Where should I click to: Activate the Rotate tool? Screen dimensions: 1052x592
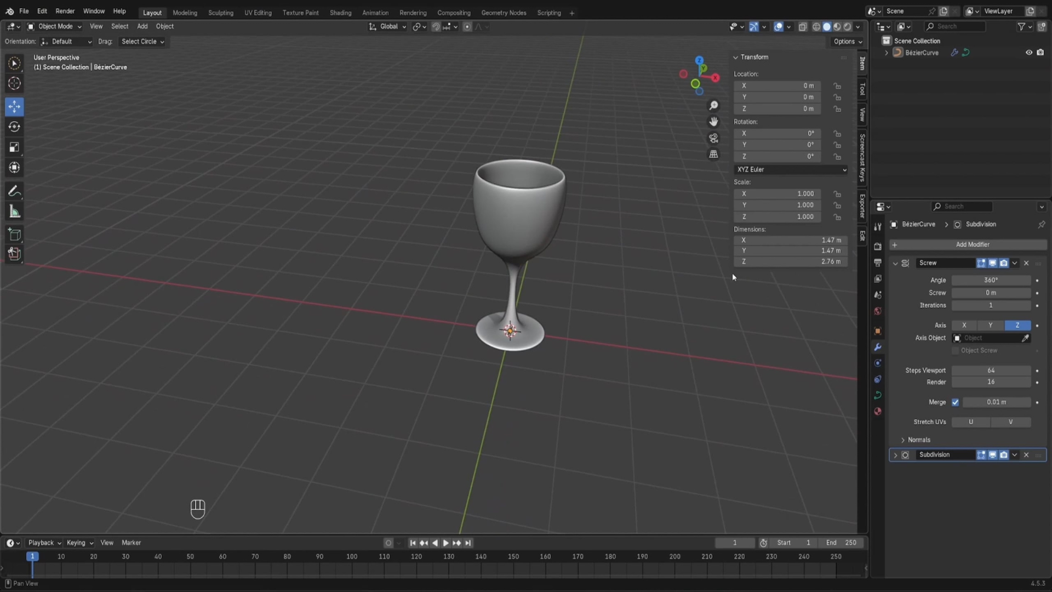[x=14, y=127]
